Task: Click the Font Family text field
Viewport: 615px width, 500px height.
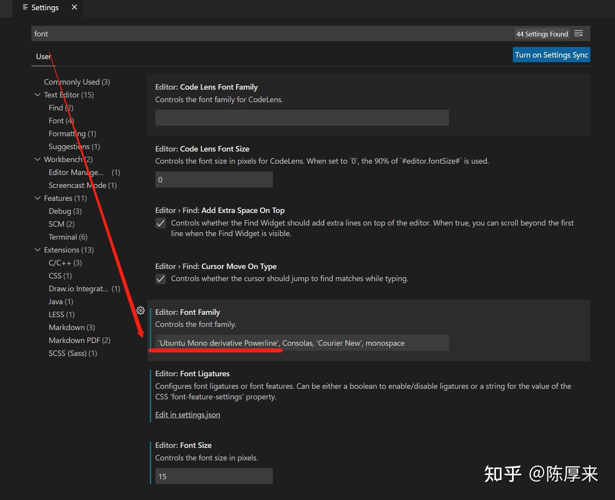Action: tap(301, 343)
